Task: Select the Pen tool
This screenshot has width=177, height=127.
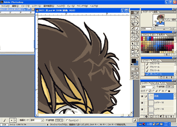Action: click(133, 47)
